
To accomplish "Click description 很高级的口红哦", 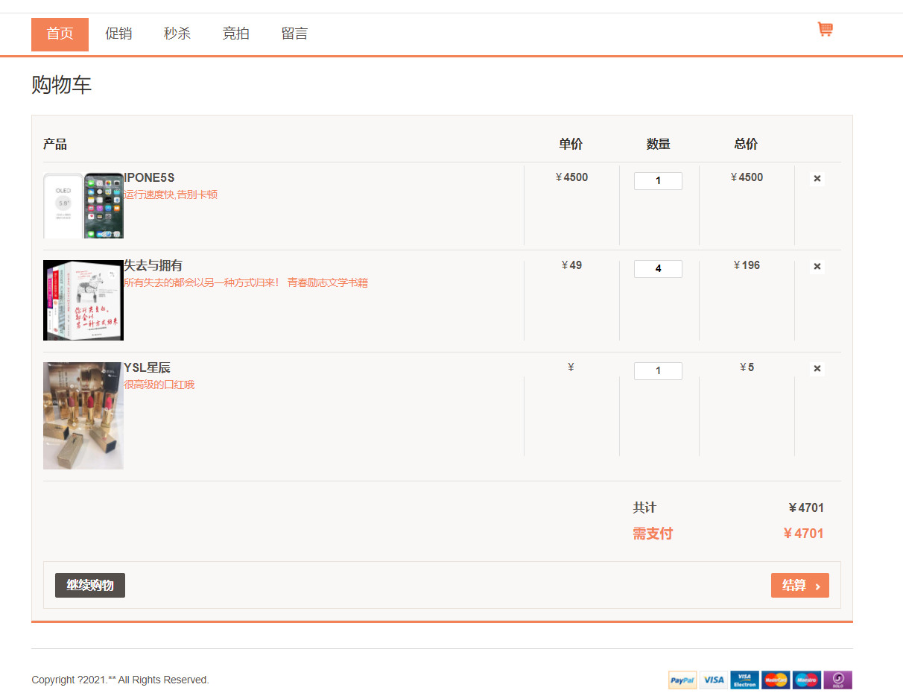I will click(x=159, y=385).
